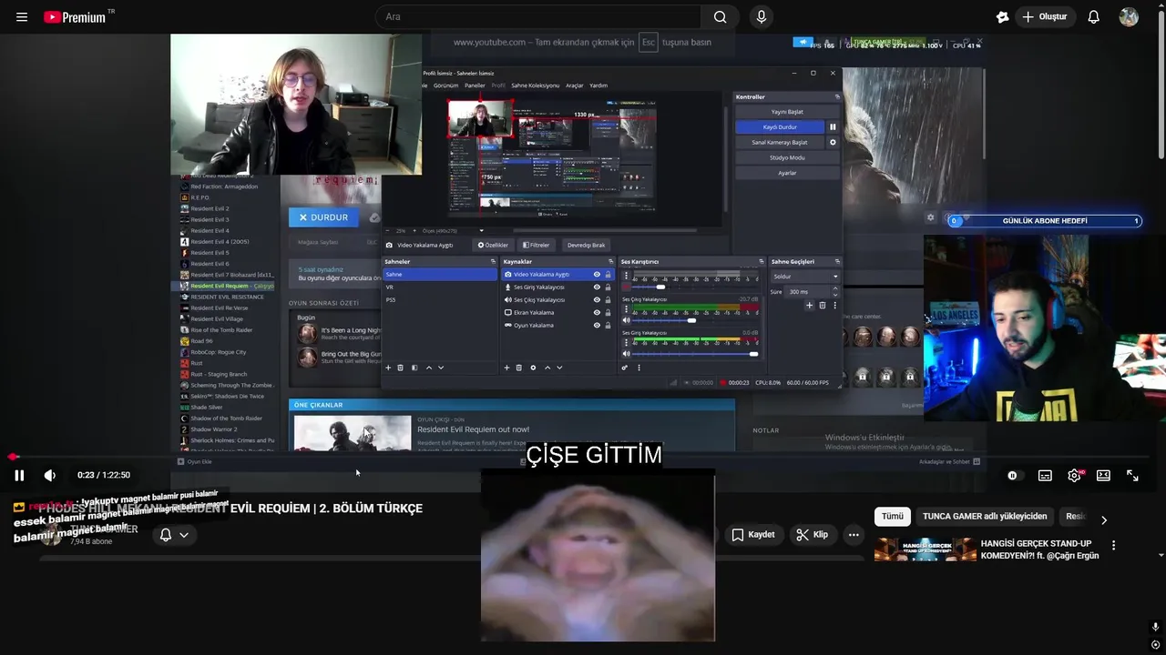1166x655 pixels.
Task: Add transition with plus in Sahne Geçişleri
Action: tap(809, 306)
